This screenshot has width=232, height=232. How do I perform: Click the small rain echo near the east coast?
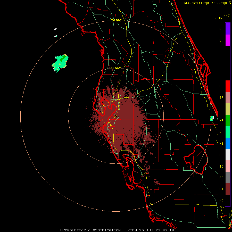(212, 119)
